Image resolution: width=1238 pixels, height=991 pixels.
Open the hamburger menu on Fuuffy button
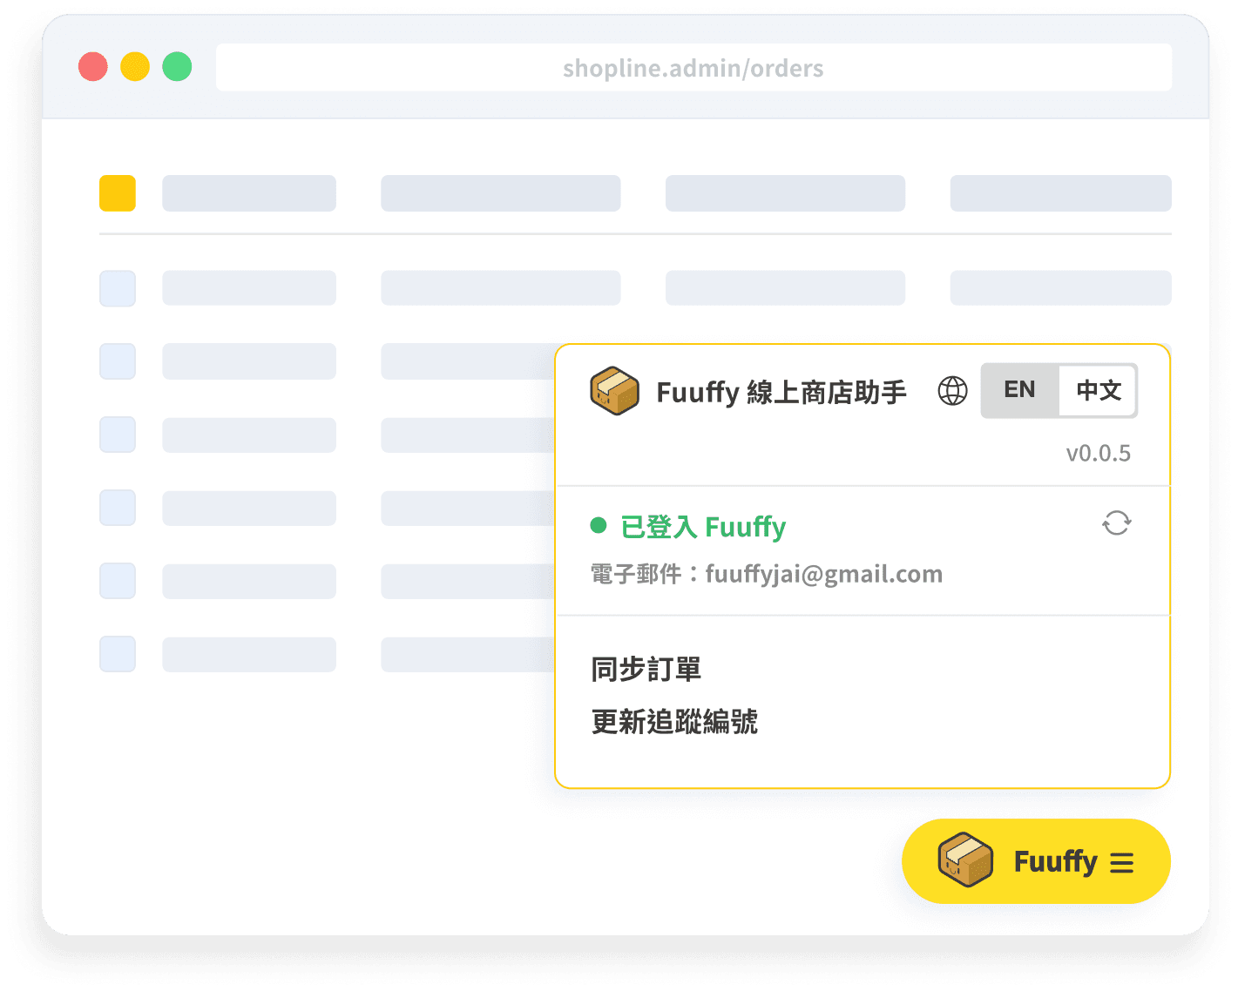pyautogui.click(x=1122, y=863)
